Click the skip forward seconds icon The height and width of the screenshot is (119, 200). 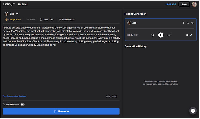tap(169, 35)
